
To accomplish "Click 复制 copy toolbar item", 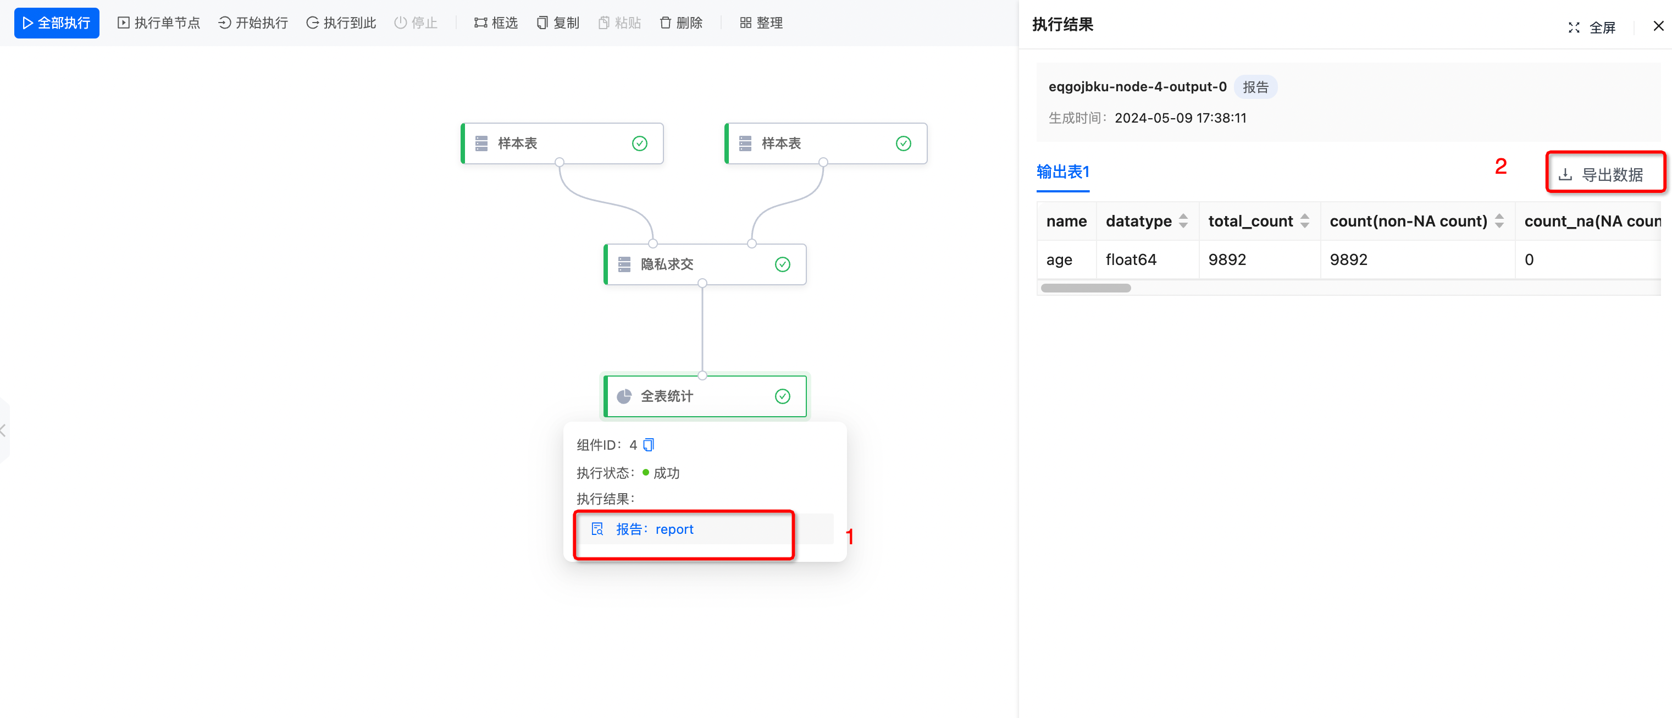I will click(558, 24).
